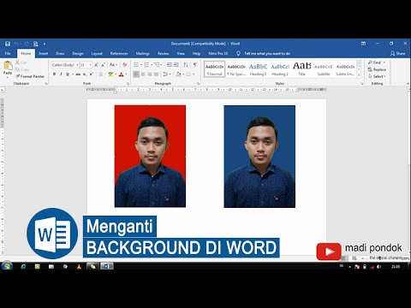The height and width of the screenshot is (308, 411).
Task: Click the Bullets list icon
Action: [136, 65]
